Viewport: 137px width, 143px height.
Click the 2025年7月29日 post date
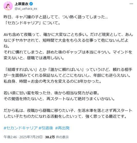[x=31, y=137]
